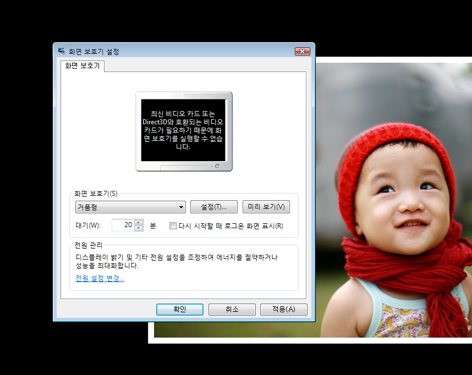This screenshot has height=375, width=472.
Task: Click the baby photo in background window
Action: (394, 200)
